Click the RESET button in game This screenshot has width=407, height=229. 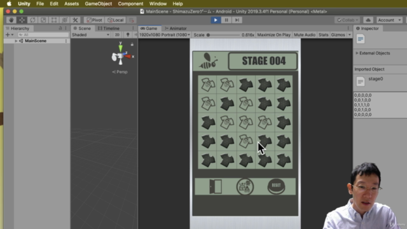[x=276, y=186]
